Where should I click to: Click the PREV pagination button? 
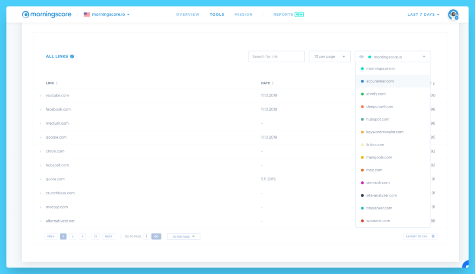click(51, 236)
